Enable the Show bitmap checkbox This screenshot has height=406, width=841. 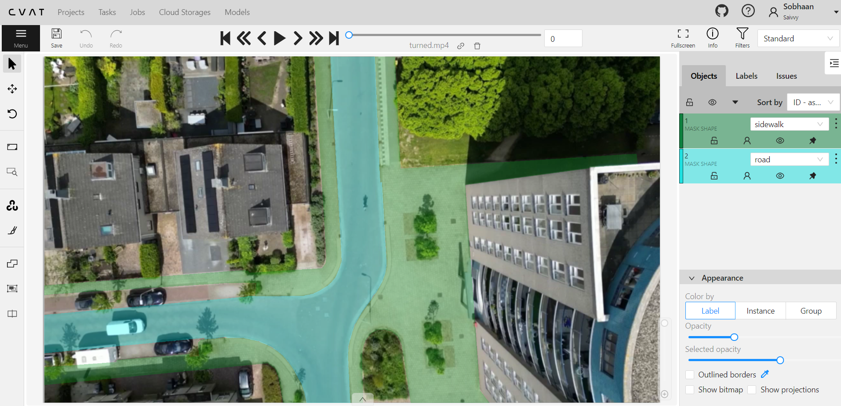click(690, 390)
